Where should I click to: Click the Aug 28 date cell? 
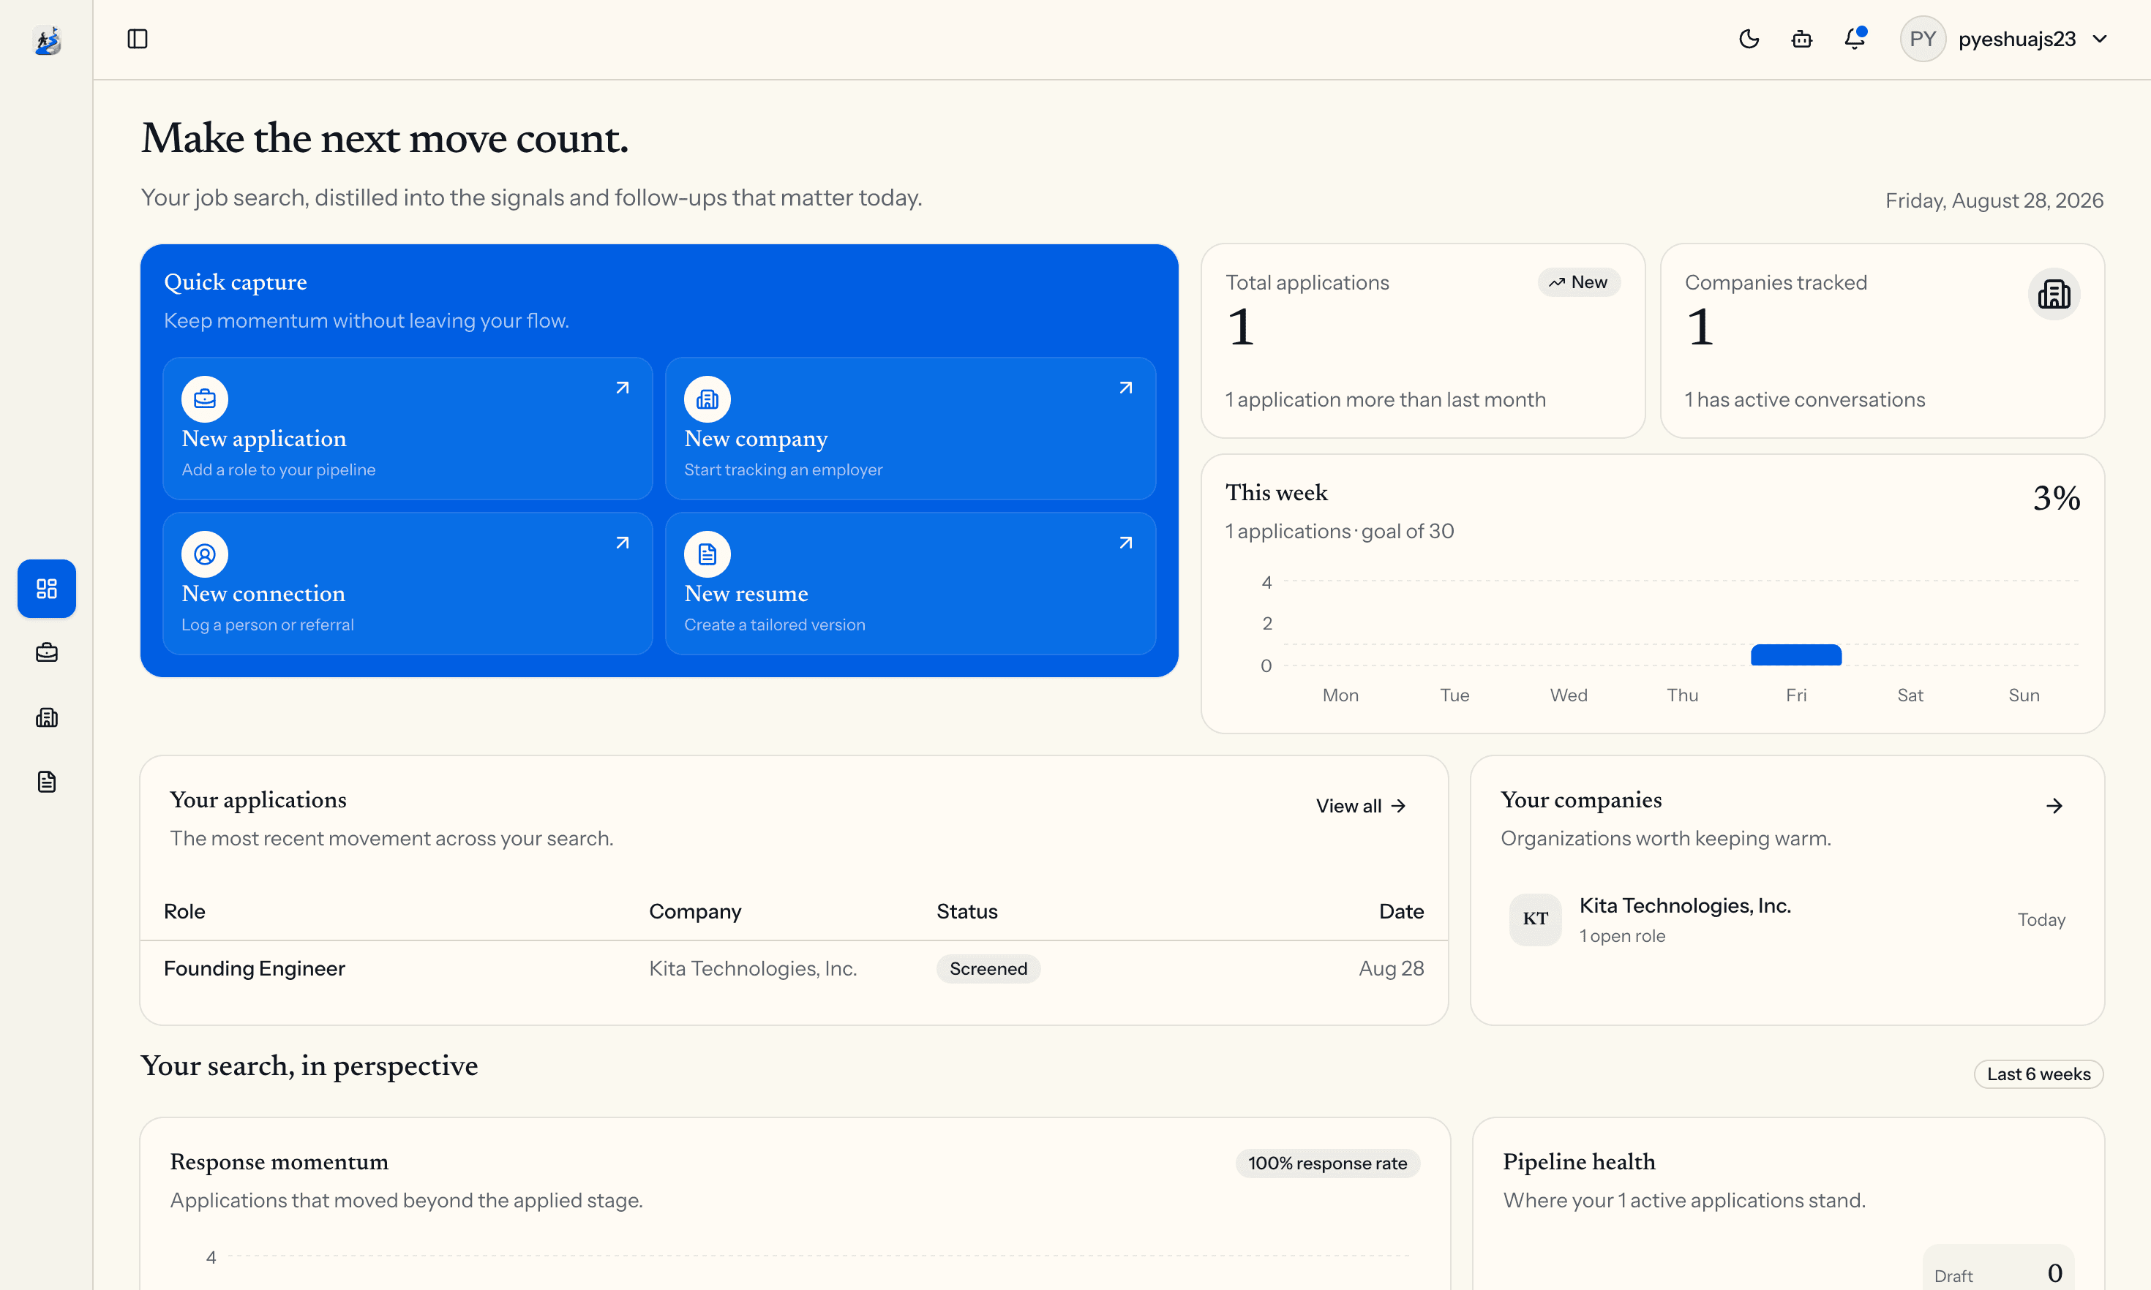pyautogui.click(x=1391, y=968)
